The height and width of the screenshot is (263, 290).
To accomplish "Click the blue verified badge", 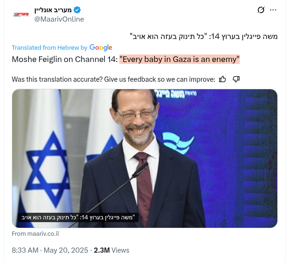I will click(x=77, y=10).
